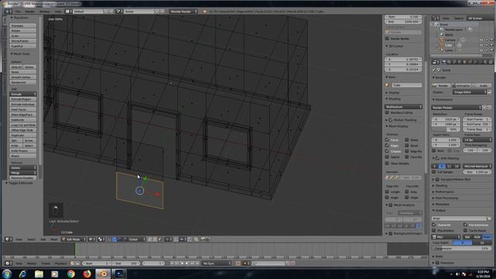Open properties editor type icon
The height and width of the screenshot is (279, 496).
click(436, 62)
